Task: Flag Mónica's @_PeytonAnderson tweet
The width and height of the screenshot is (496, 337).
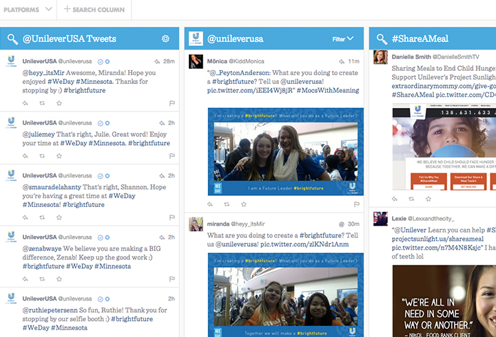Action: [357, 204]
